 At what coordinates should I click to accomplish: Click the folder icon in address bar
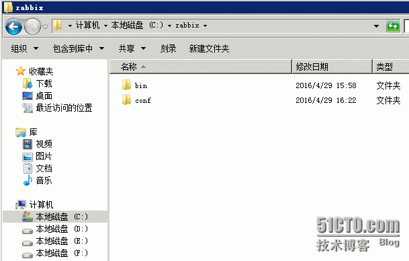[57, 26]
